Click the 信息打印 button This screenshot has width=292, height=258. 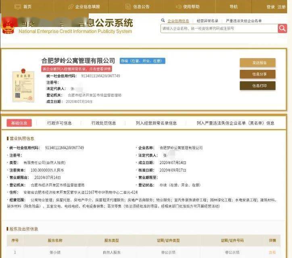click(x=258, y=85)
